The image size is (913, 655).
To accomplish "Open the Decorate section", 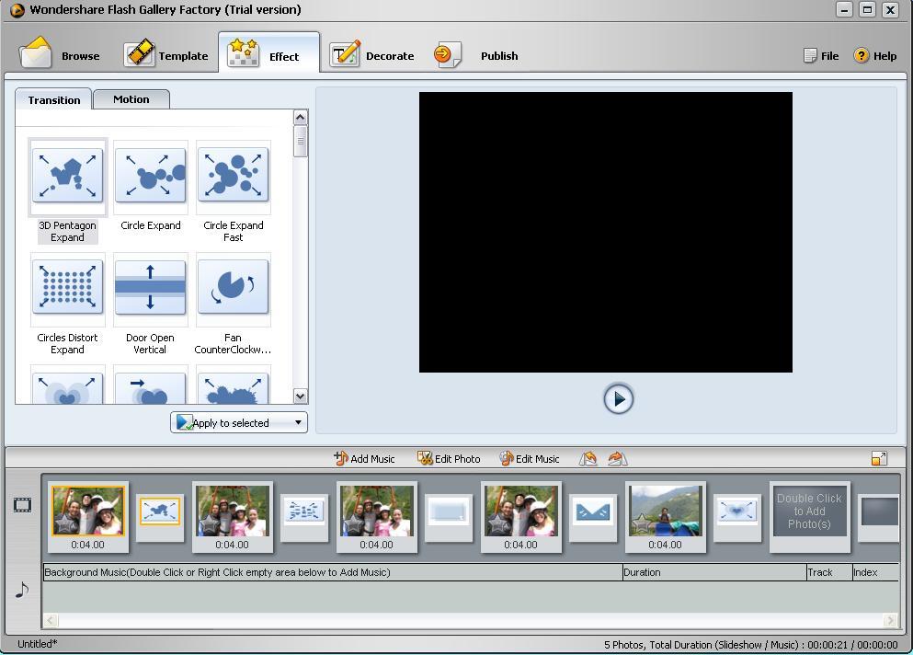I will pos(373,53).
